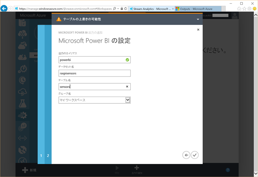Click the table name field sensors
This screenshot has height=177, width=258.
point(94,86)
